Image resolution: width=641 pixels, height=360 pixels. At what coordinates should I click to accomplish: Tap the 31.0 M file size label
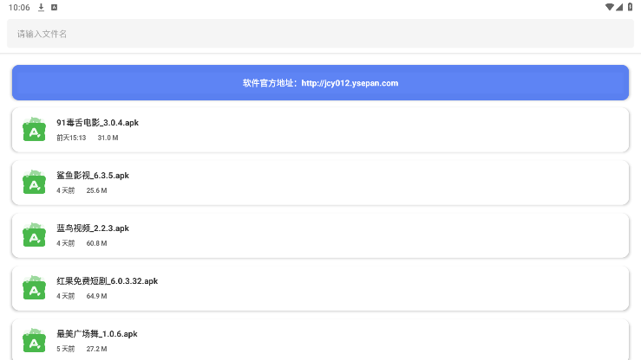pos(108,138)
